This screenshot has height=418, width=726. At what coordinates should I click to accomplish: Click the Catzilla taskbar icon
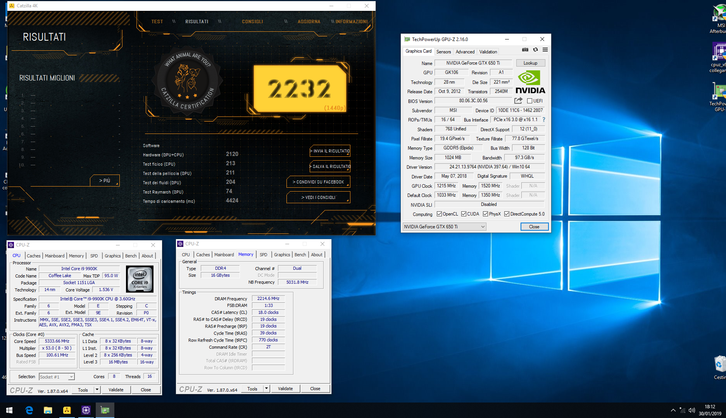tap(67, 410)
